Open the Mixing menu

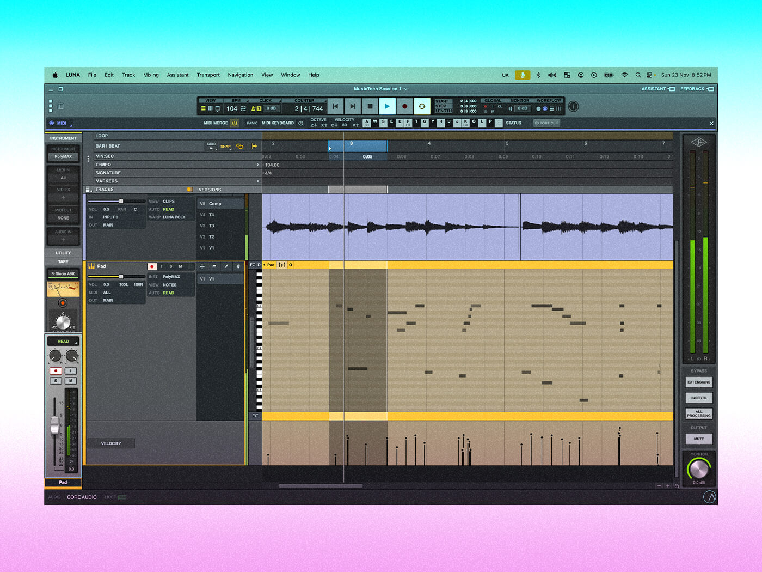click(x=151, y=75)
